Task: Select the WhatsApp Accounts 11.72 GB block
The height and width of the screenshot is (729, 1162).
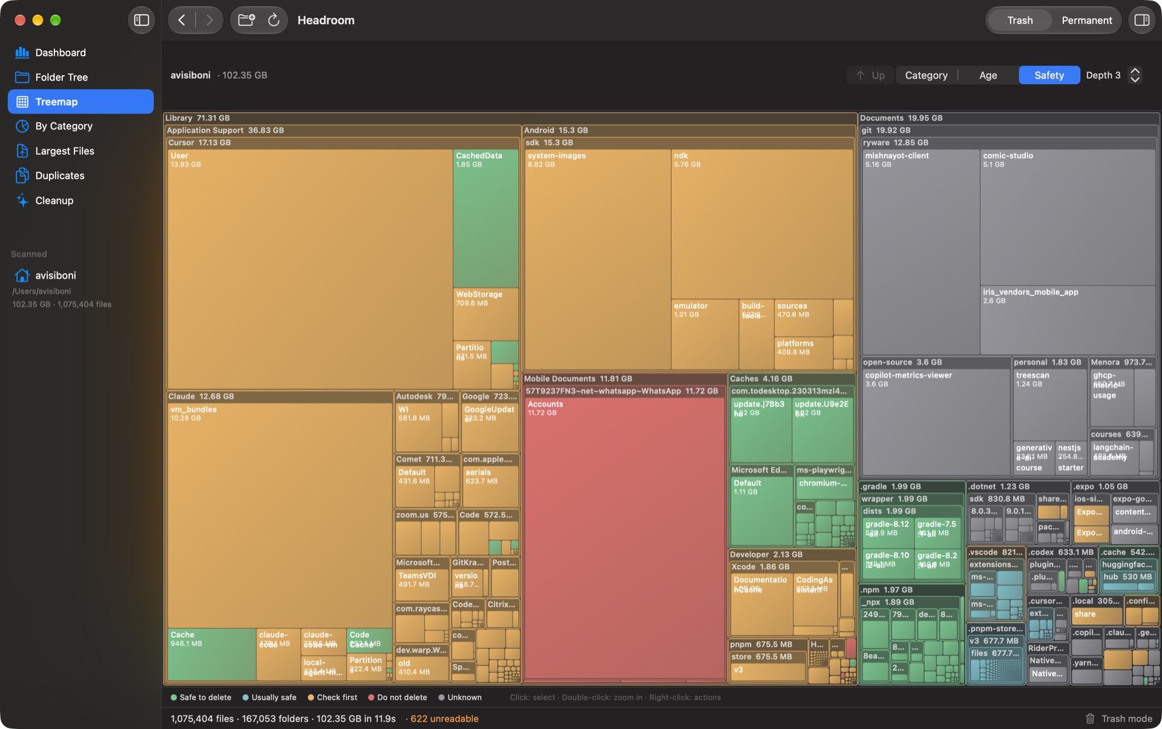Action: (625, 538)
